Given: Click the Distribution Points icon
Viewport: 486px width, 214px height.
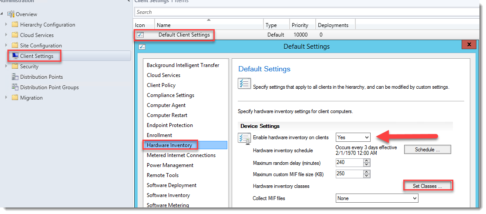Looking at the screenshot, I should pyautogui.click(x=15, y=77).
